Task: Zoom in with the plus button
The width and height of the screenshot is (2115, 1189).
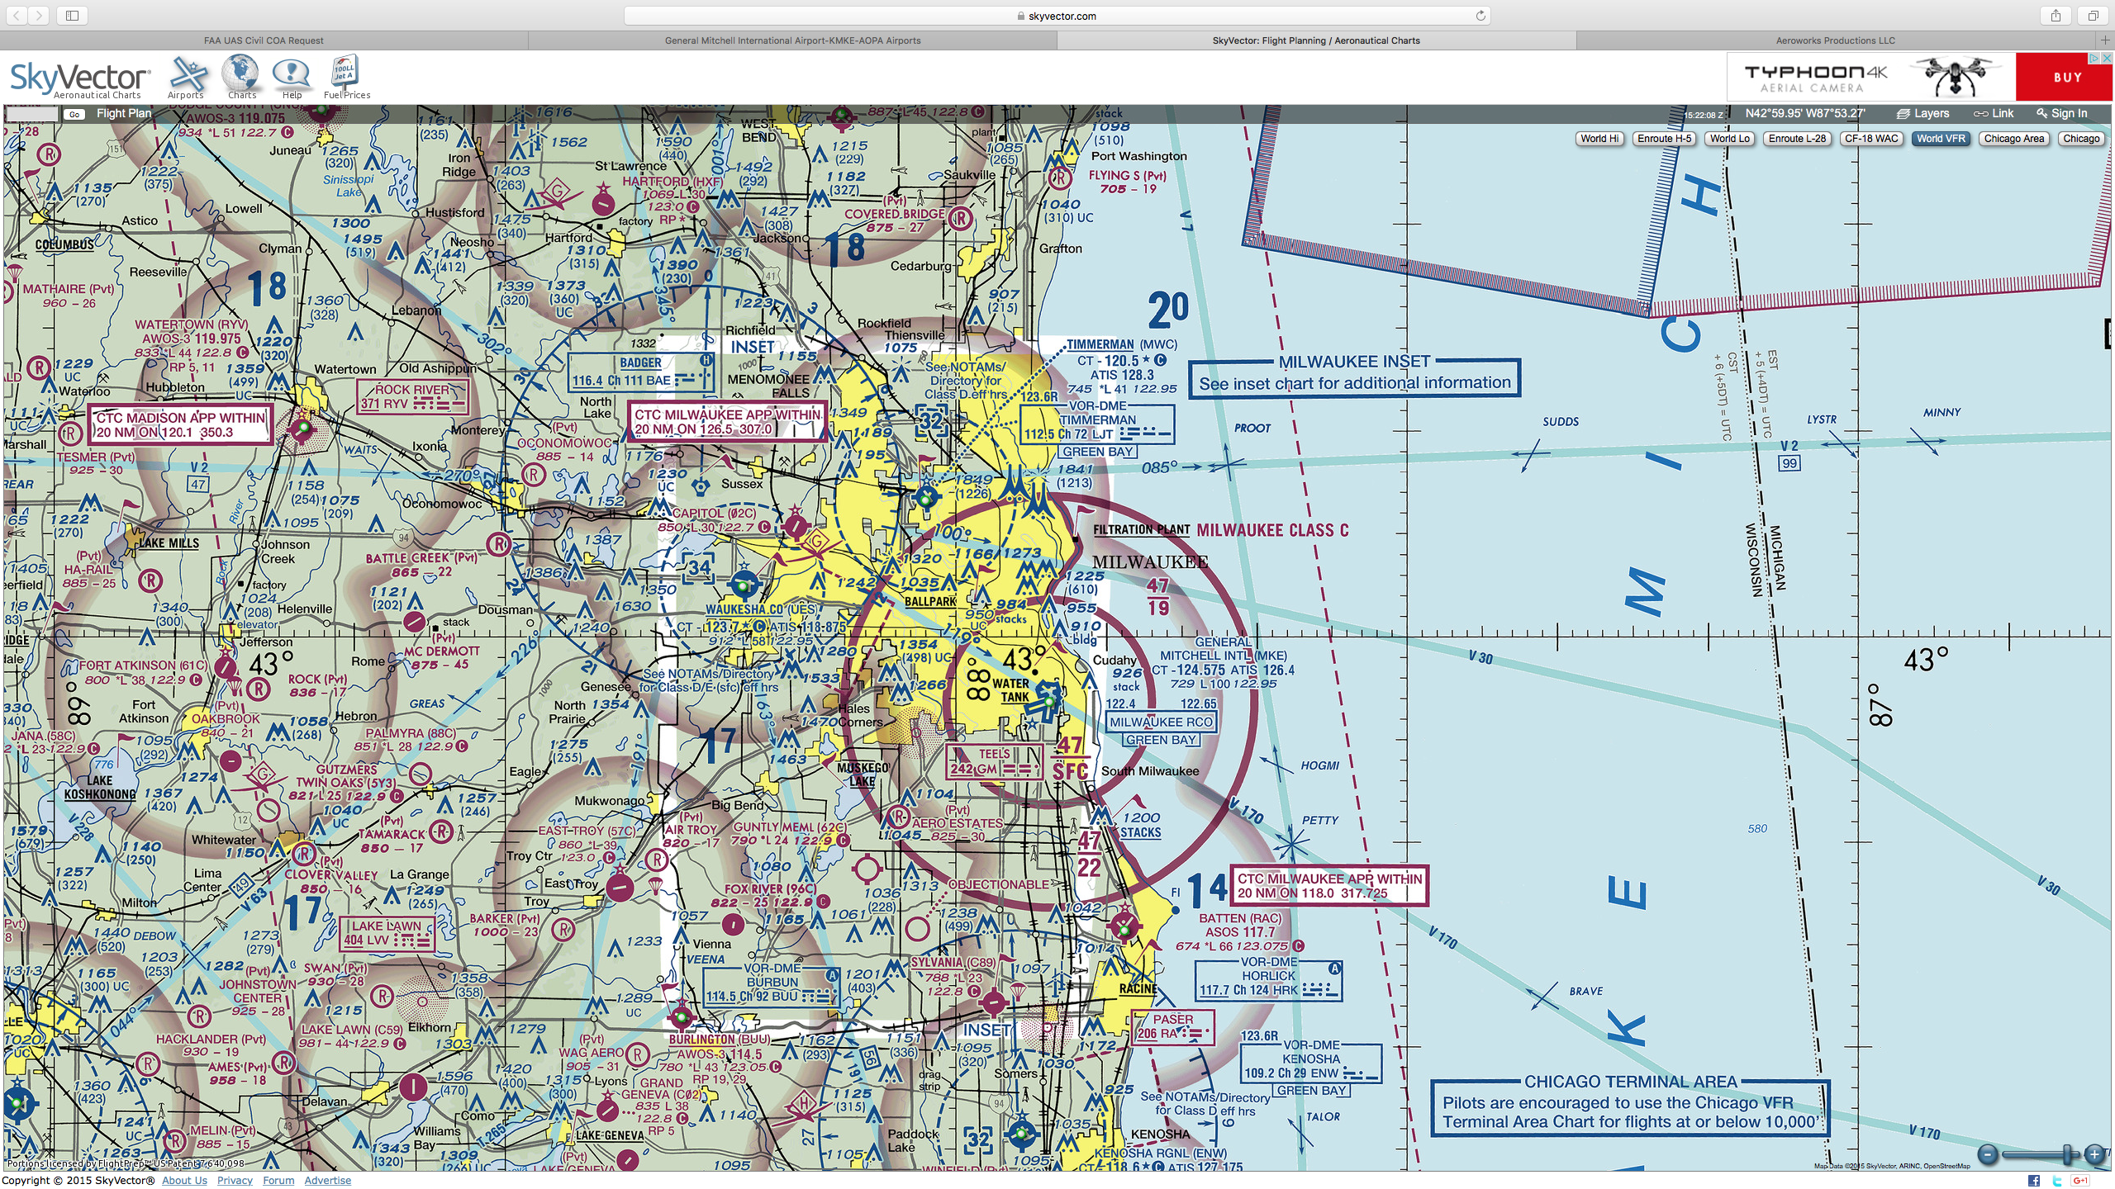Action: pyautogui.click(x=2095, y=1154)
